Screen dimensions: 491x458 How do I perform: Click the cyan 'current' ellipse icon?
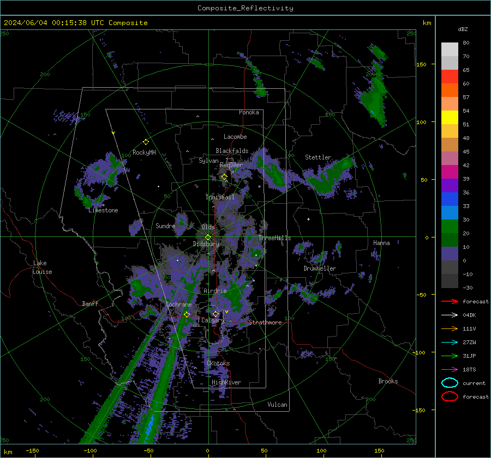click(x=450, y=383)
